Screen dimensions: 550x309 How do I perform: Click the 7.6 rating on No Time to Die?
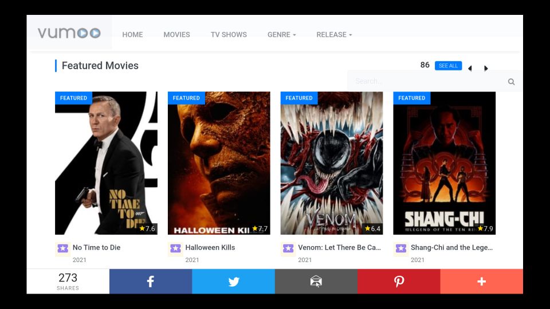click(x=147, y=228)
